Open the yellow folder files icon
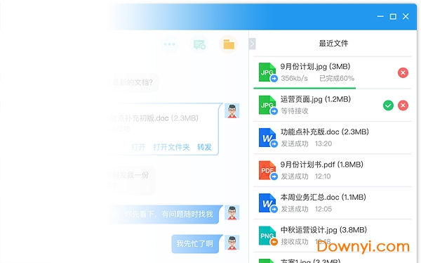This screenshot has width=421, height=263. 229,44
